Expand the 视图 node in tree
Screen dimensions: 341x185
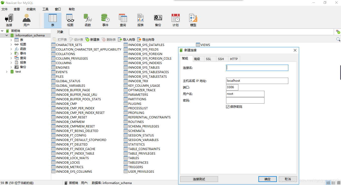coord(11,44)
